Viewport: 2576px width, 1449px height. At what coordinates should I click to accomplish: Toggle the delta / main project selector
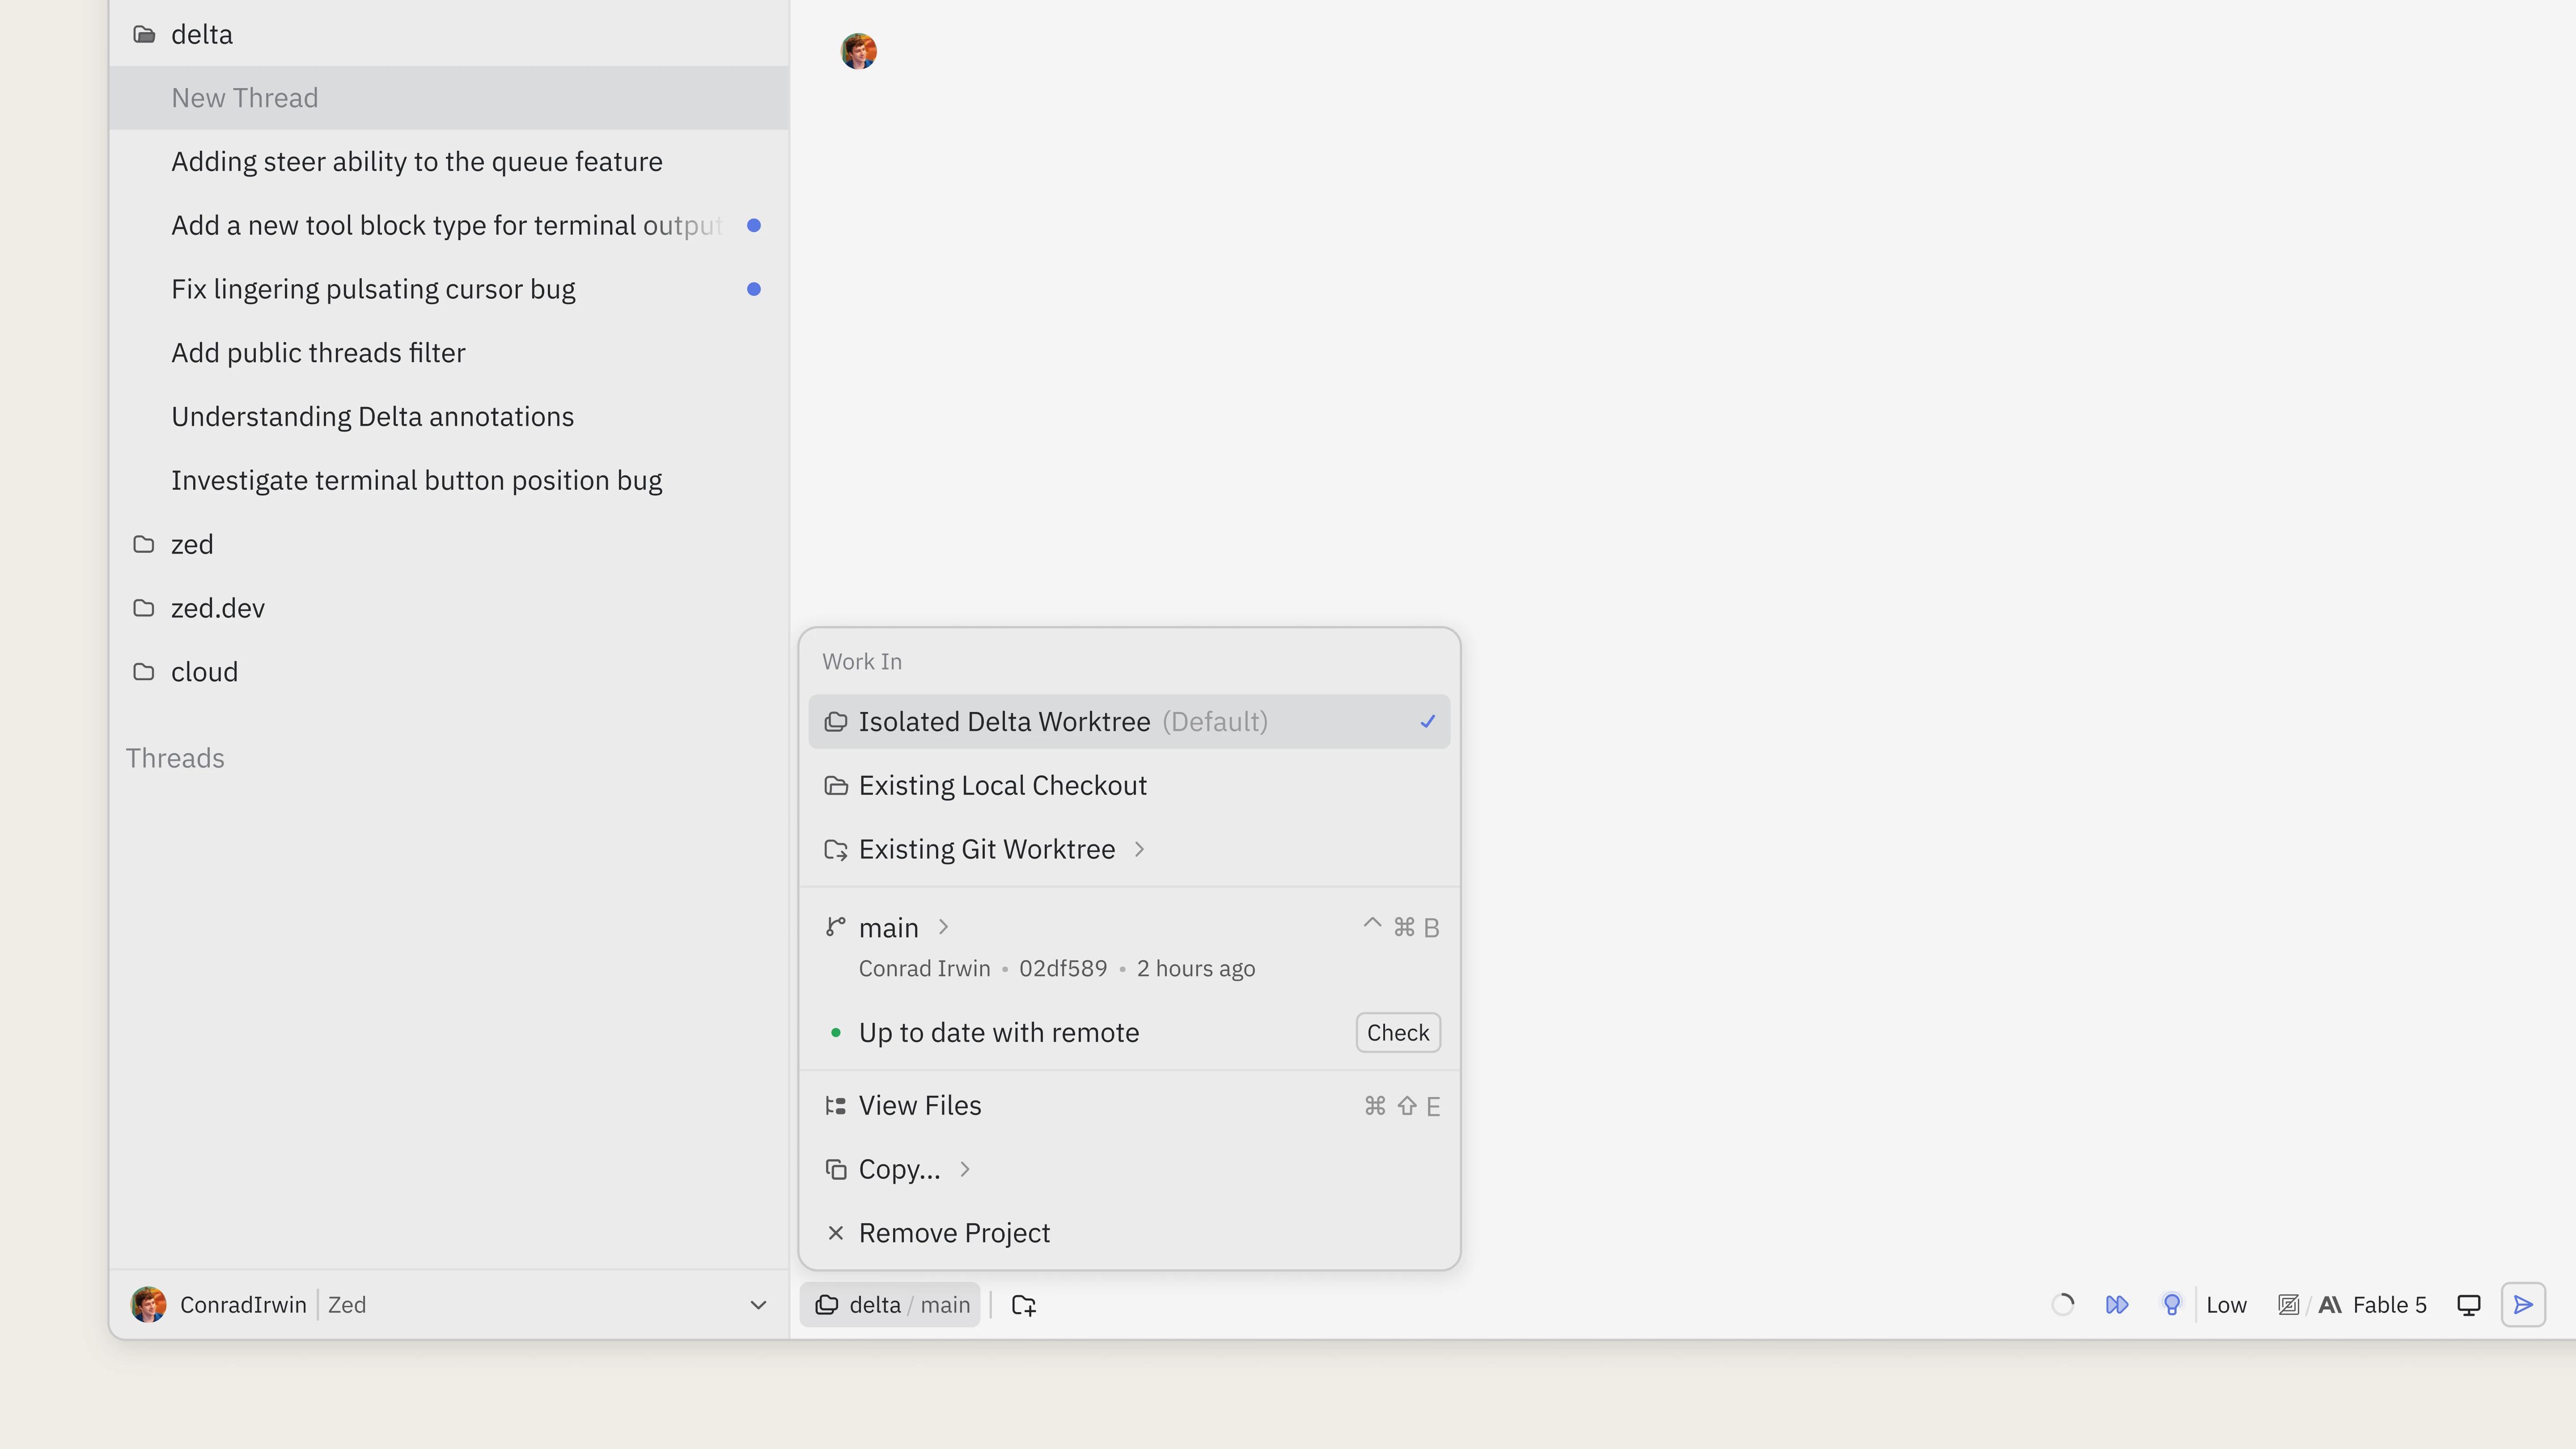click(890, 1305)
